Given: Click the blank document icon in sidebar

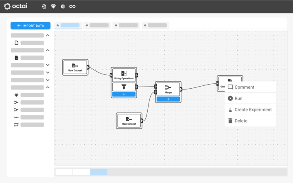Looking at the screenshot, I should [x=16, y=43].
